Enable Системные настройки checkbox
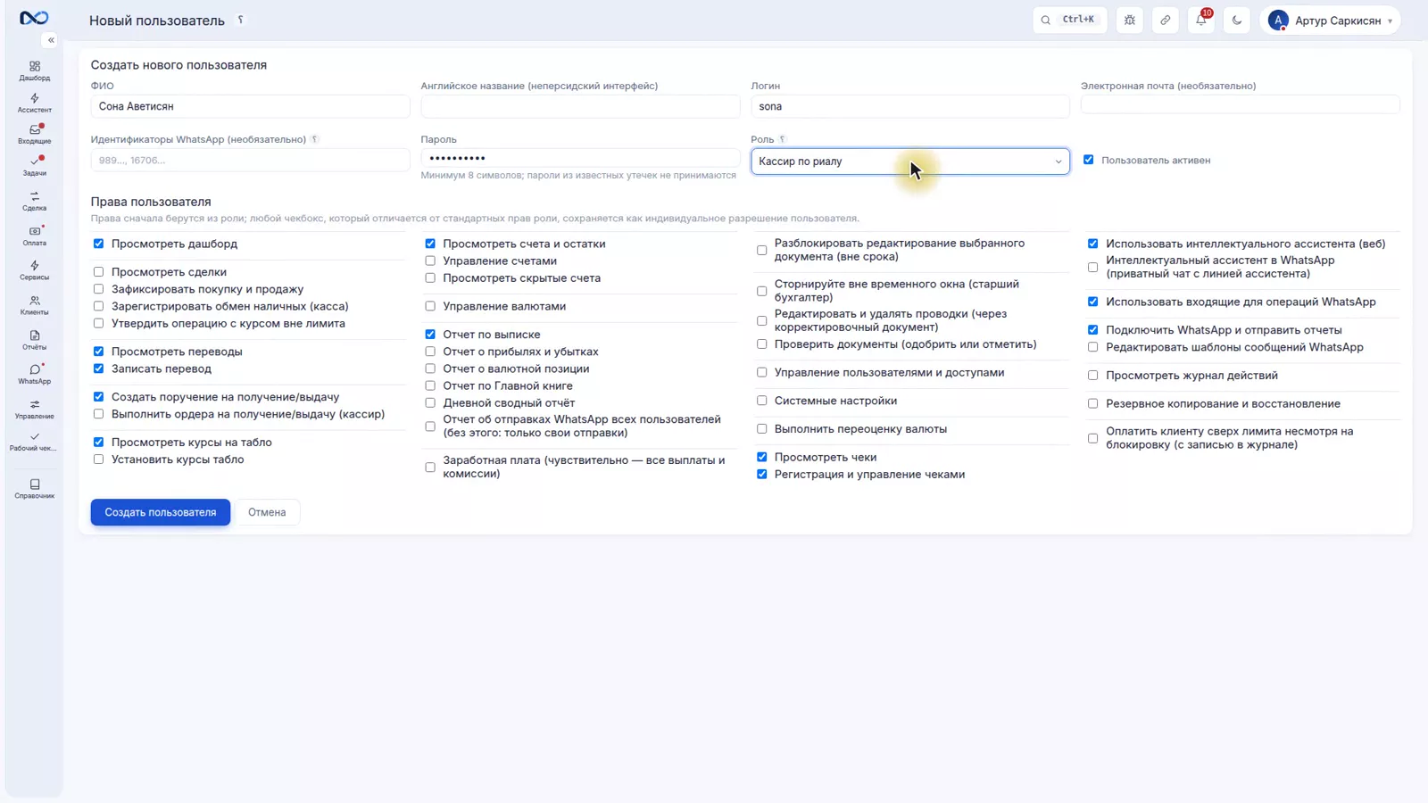Screen dimensions: 1428x803 click(761, 401)
